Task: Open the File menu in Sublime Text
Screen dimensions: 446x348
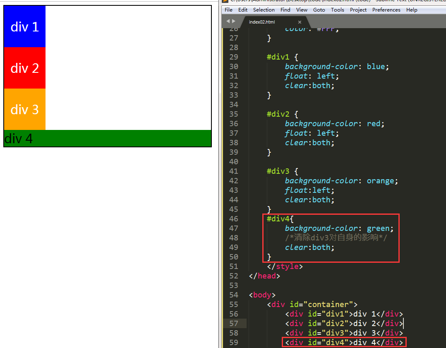Action: click(228, 10)
